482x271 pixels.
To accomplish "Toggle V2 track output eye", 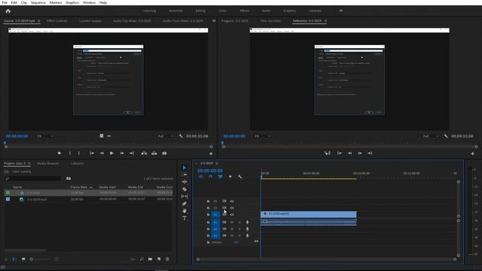I will [x=232, y=208].
